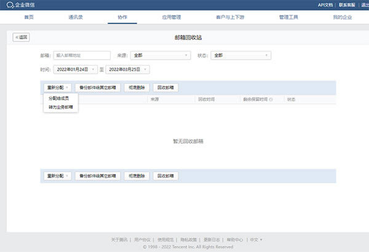Click the 暂无回收邮箱 empty-state text
This screenshot has height=252, width=369.
click(x=188, y=141)
